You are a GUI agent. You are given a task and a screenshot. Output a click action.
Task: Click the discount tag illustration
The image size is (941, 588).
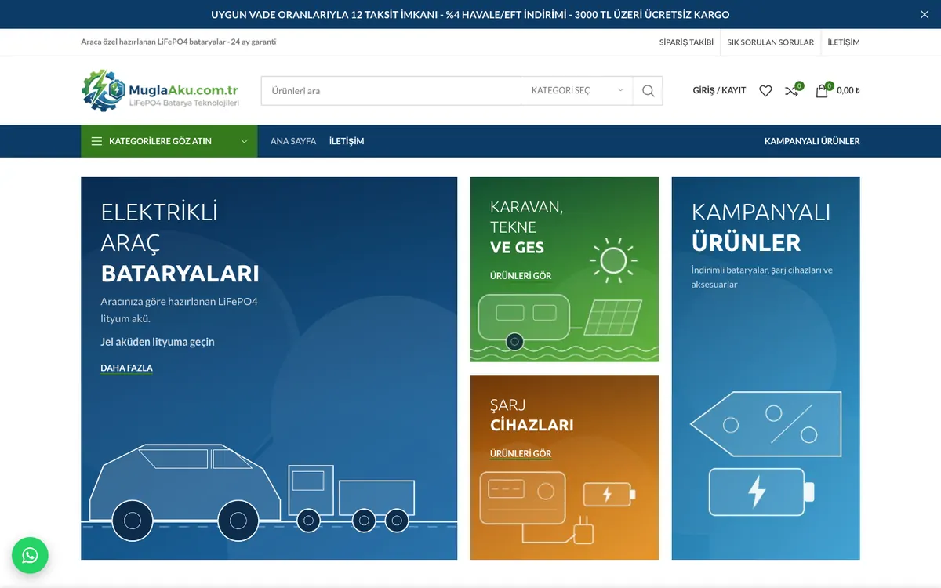click(765, 425)
